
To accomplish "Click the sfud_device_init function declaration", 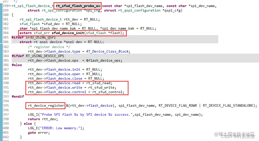I will point(68,33).
